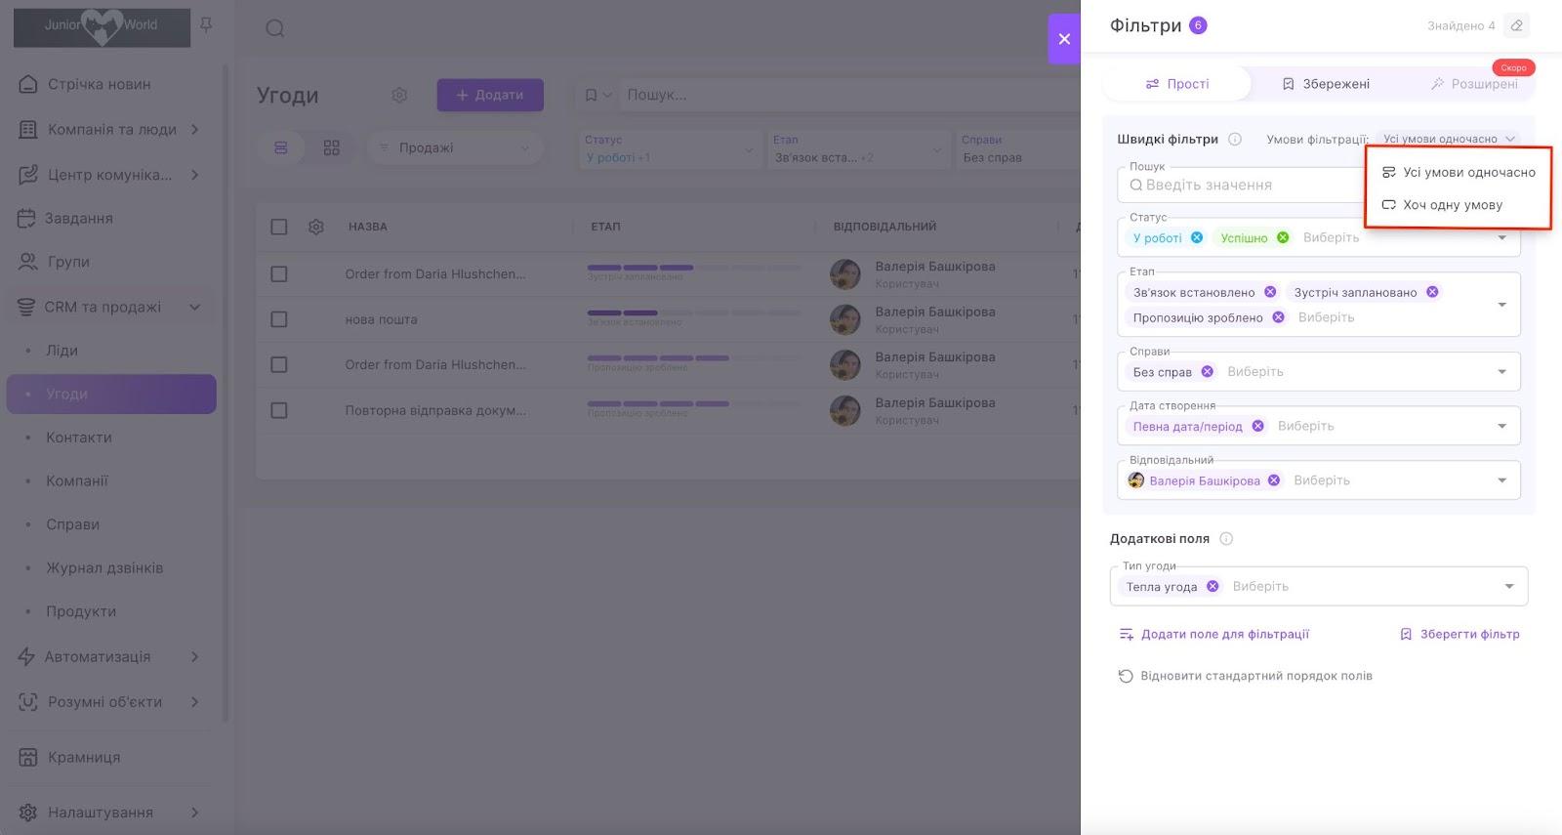Image resolution: width=1562 pixels, height=835 pixels.
Task: Click the Зберегти фільтр link
Action: click(1460, 634)
